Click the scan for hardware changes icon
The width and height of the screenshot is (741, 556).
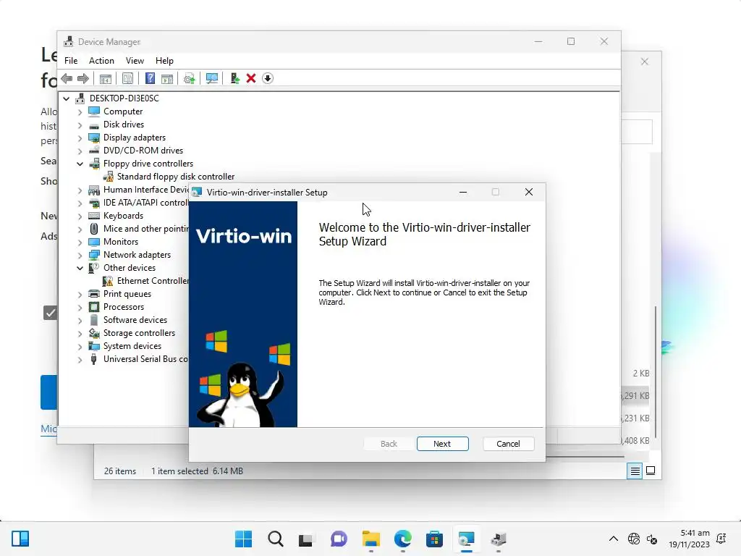tap(212, 78)
